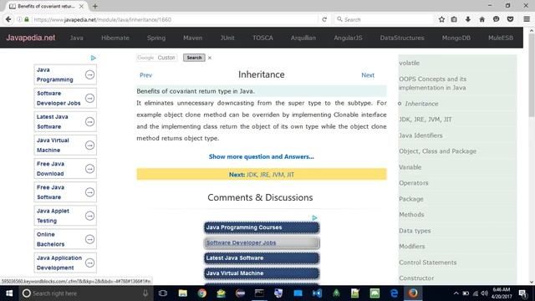Go to Prev question link

pos(145,75)
